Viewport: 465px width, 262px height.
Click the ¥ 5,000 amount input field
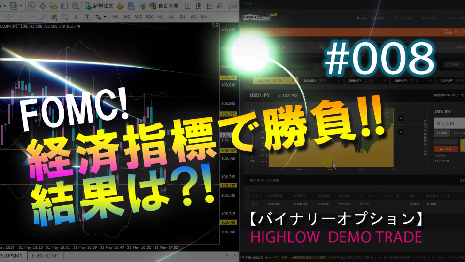click(449, 123)
